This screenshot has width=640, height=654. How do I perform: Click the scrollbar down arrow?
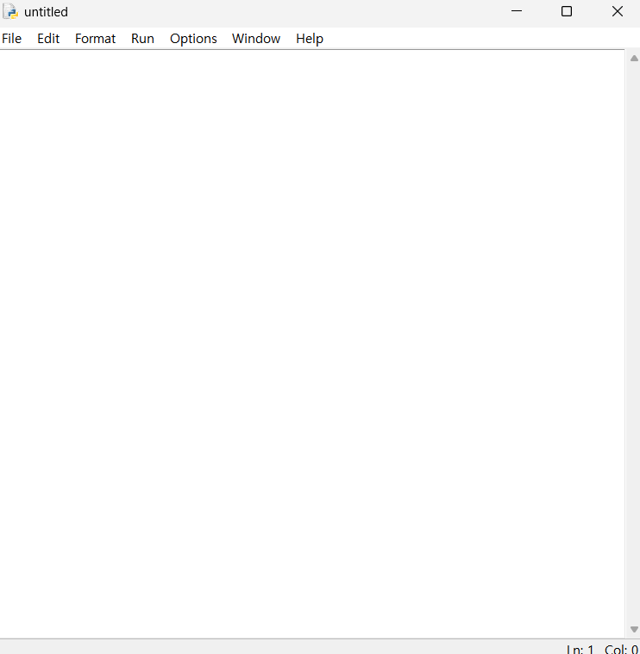tap(634, 629)
